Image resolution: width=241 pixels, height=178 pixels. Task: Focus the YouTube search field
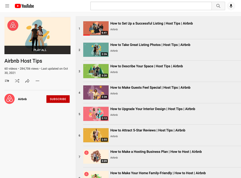(151, 6)
